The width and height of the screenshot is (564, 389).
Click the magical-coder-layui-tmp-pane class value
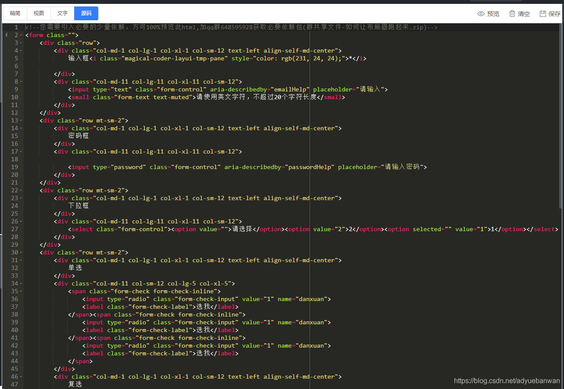pos(175,58)
